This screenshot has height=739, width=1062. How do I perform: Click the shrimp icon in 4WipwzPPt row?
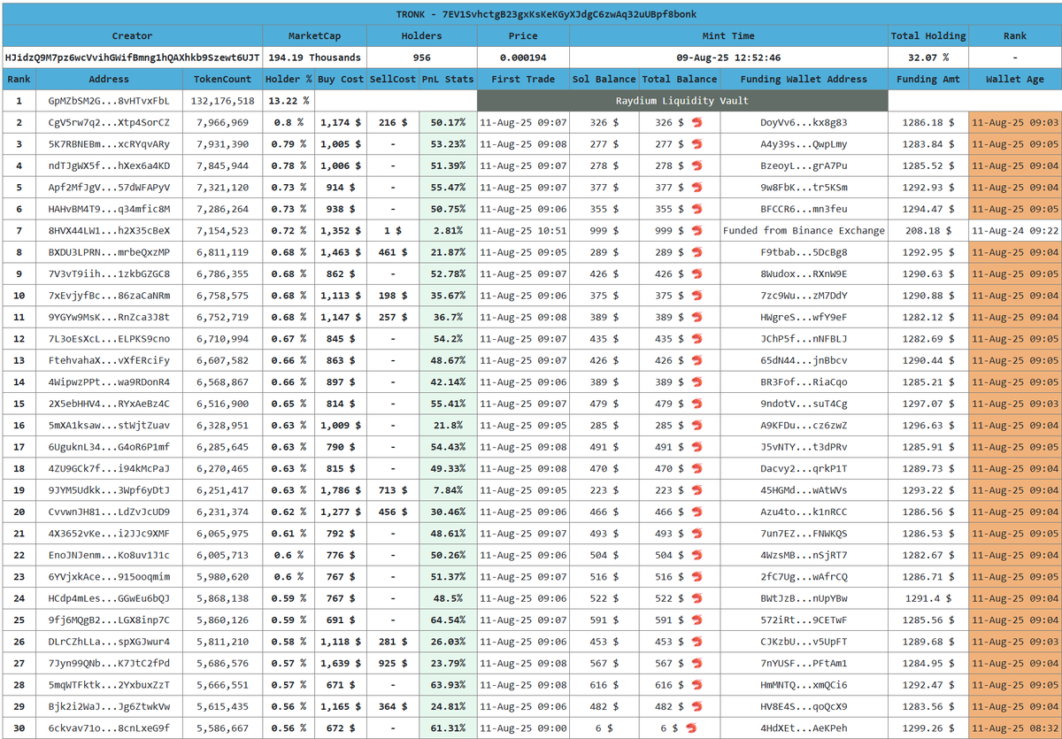click(696, 382)
